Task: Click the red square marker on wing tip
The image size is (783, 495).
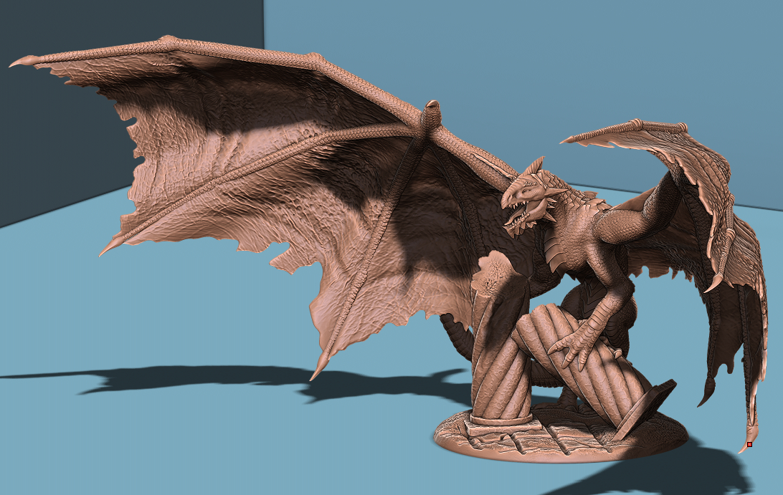Action: tap(749, 444)
